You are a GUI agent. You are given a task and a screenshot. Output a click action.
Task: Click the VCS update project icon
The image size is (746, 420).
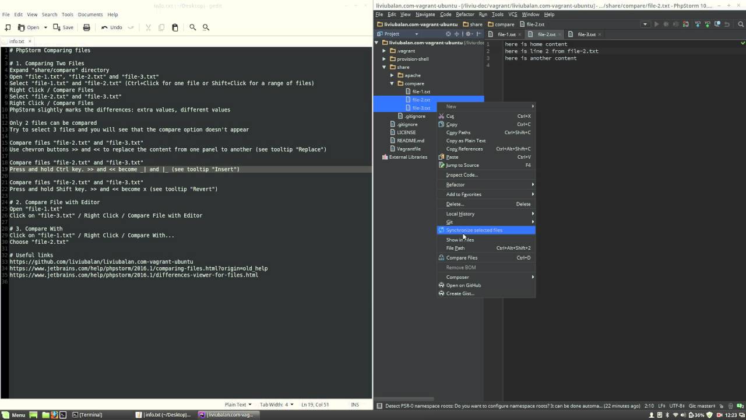click(x=696, y=24)
